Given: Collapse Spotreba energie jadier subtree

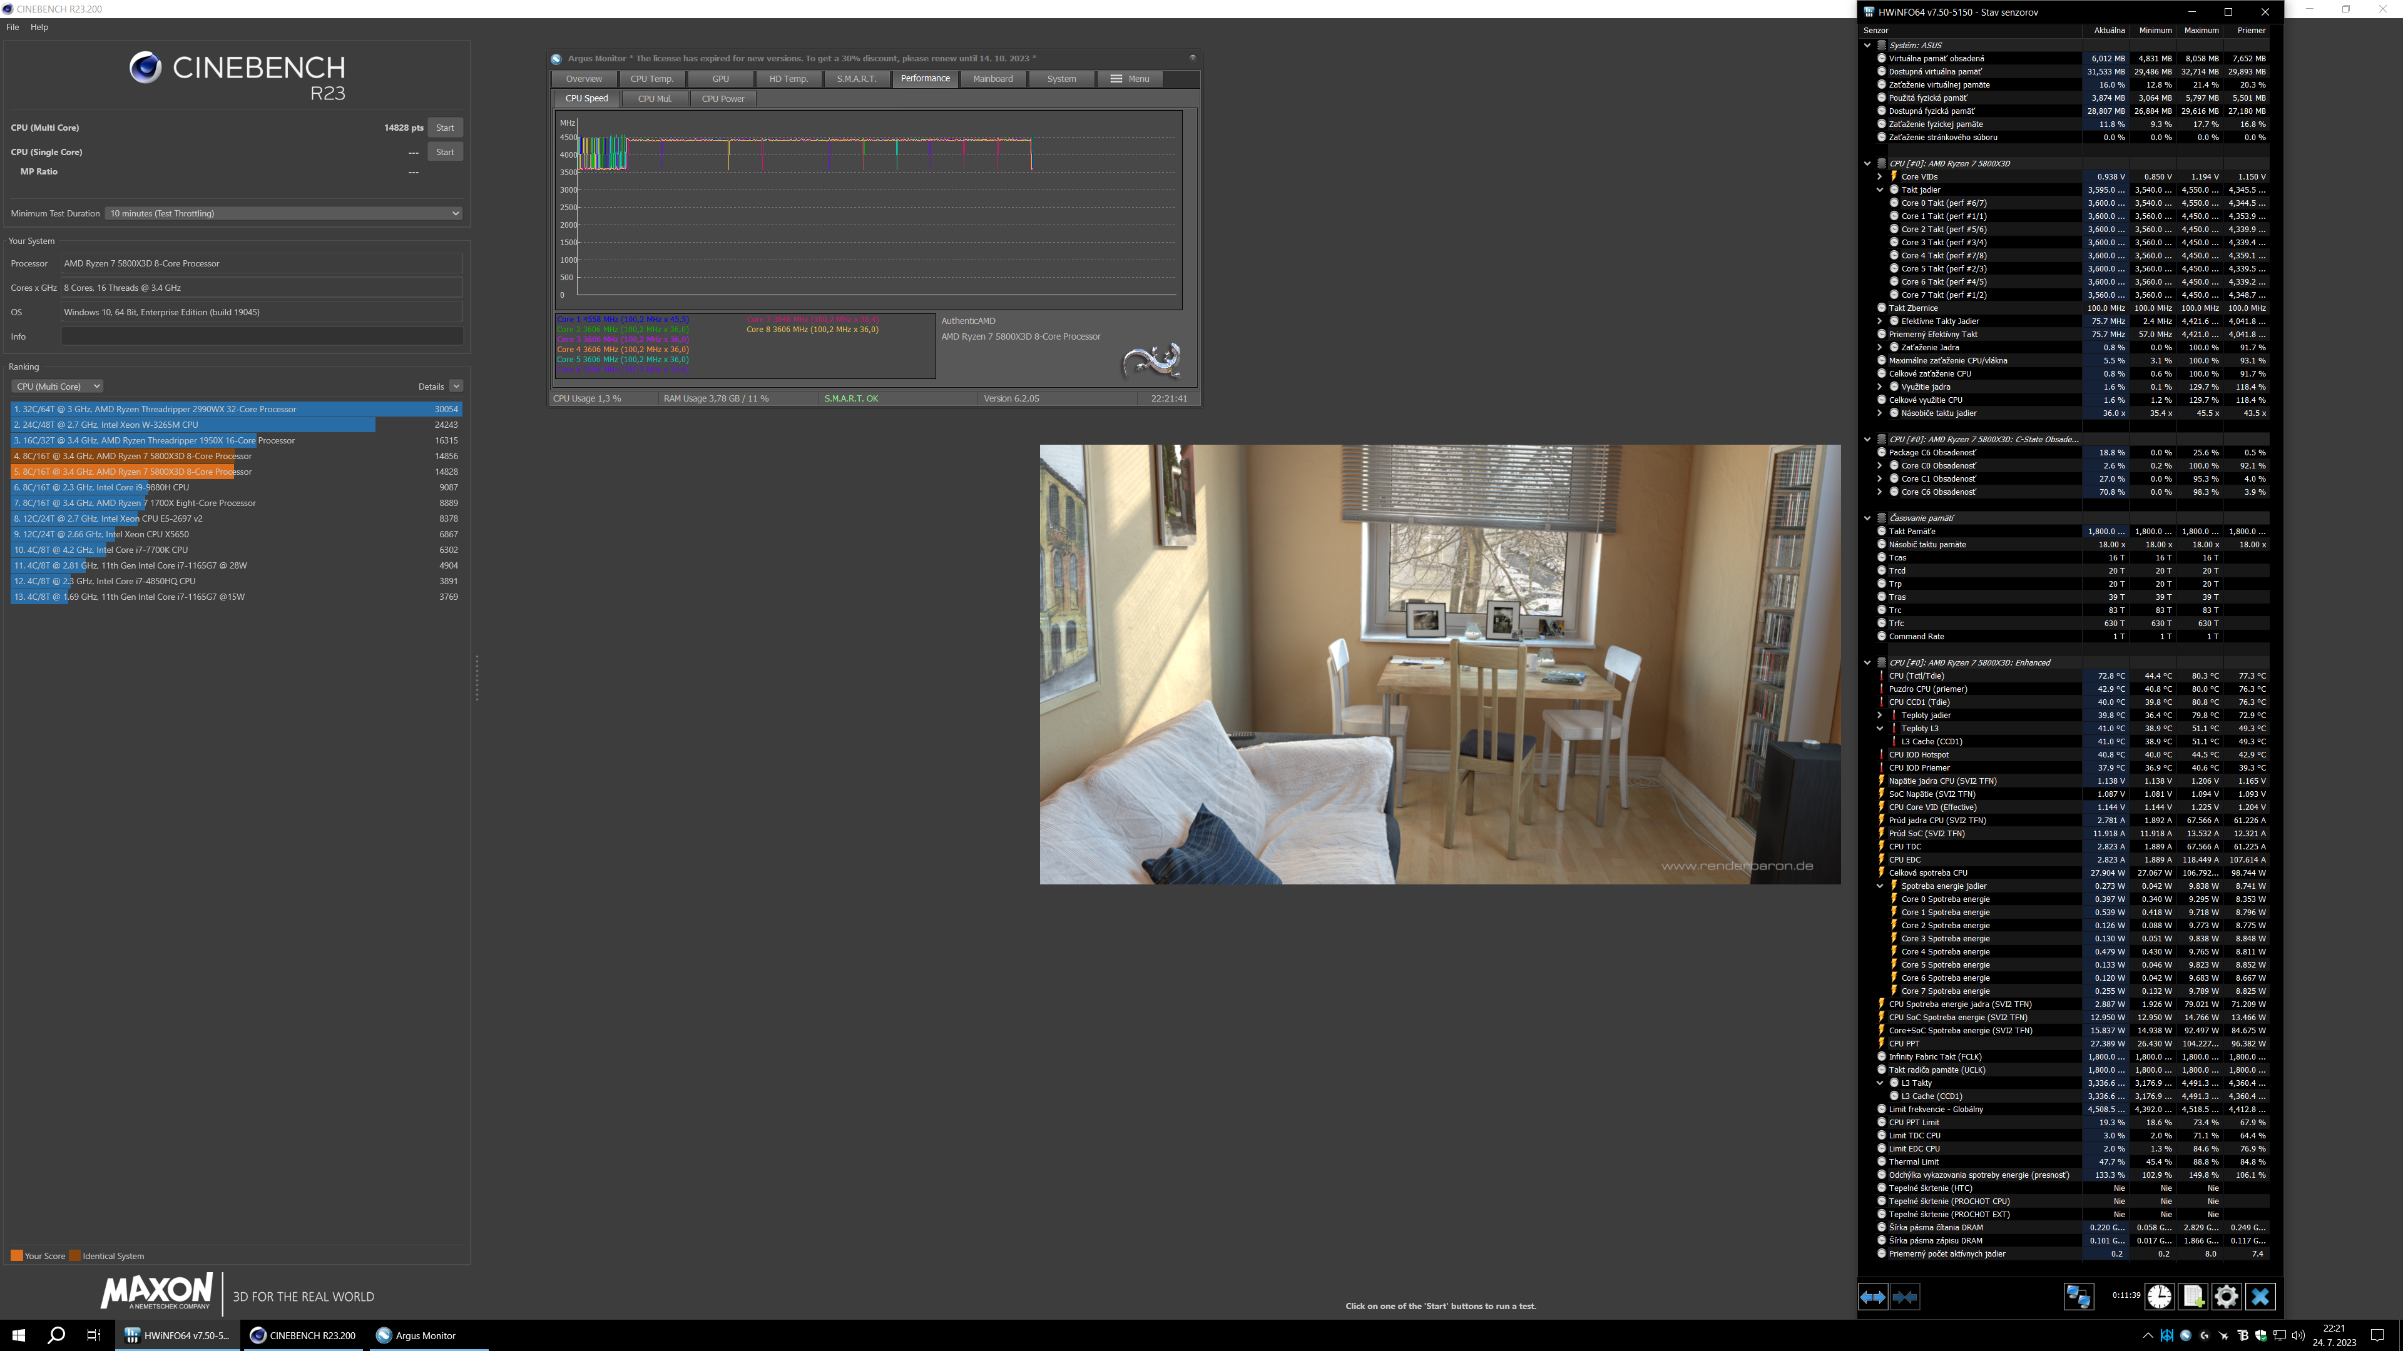Looking at the screenshot, I should (x=1880, y=886).
